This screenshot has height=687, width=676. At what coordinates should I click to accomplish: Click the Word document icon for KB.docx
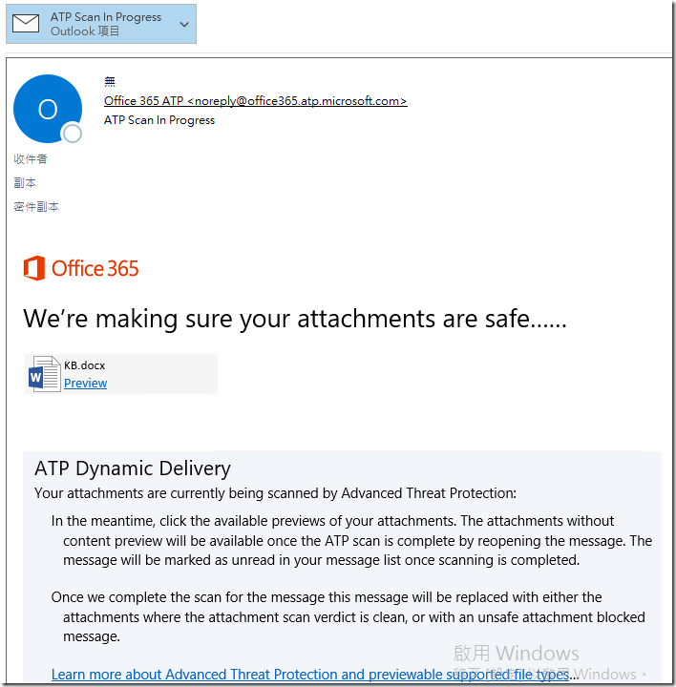click(x=44, y=374)
